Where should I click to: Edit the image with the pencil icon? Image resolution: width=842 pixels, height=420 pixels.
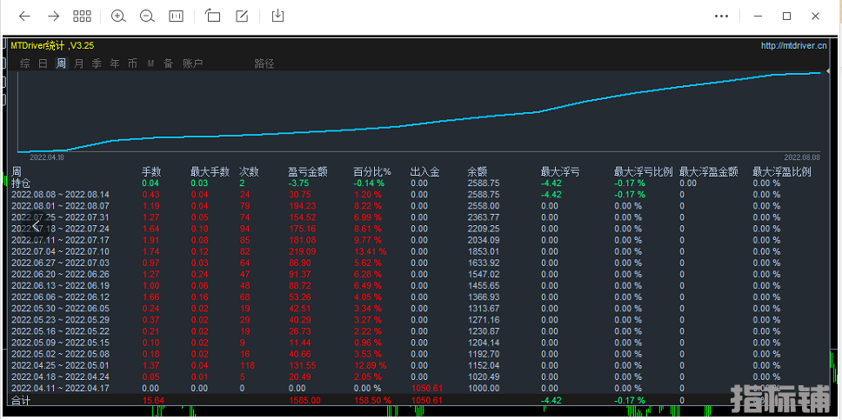point(242,16)
